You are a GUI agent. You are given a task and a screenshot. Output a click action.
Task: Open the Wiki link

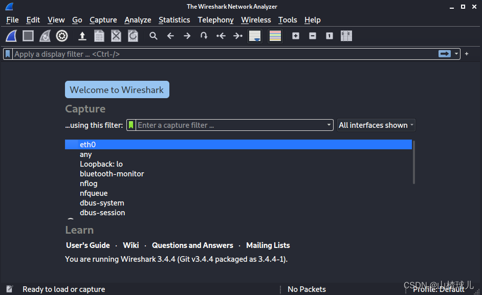click(x=130, y=245)
